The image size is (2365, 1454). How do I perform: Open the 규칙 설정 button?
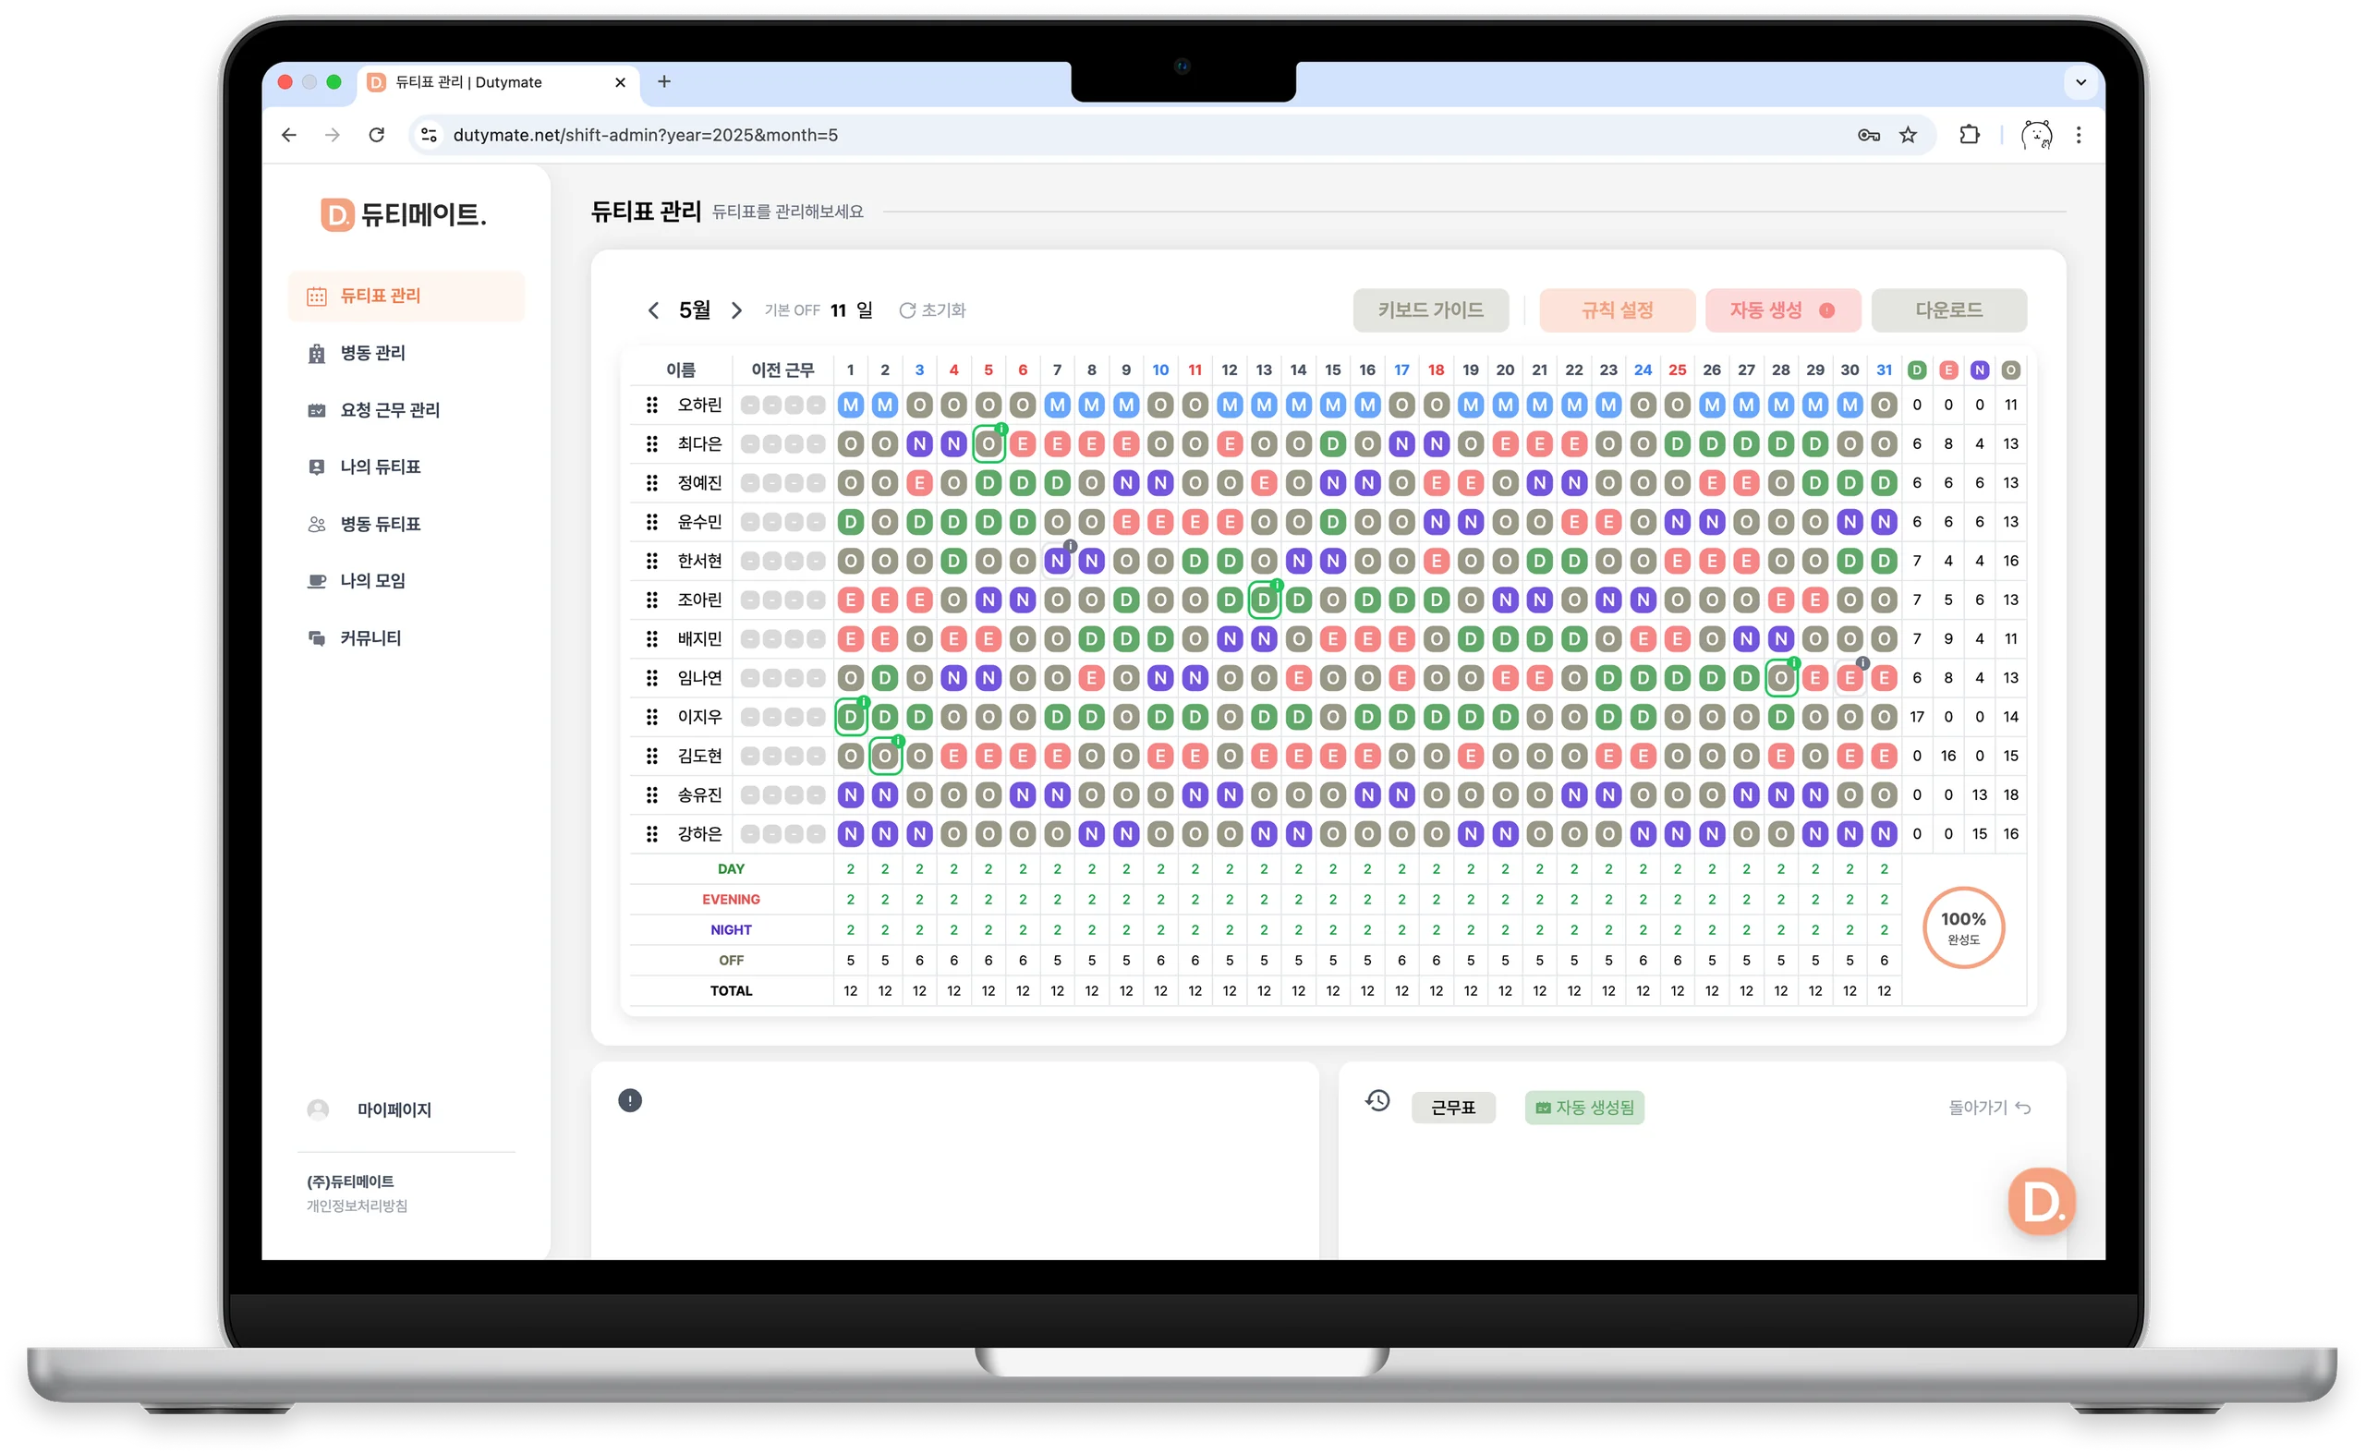(1618, 310)
